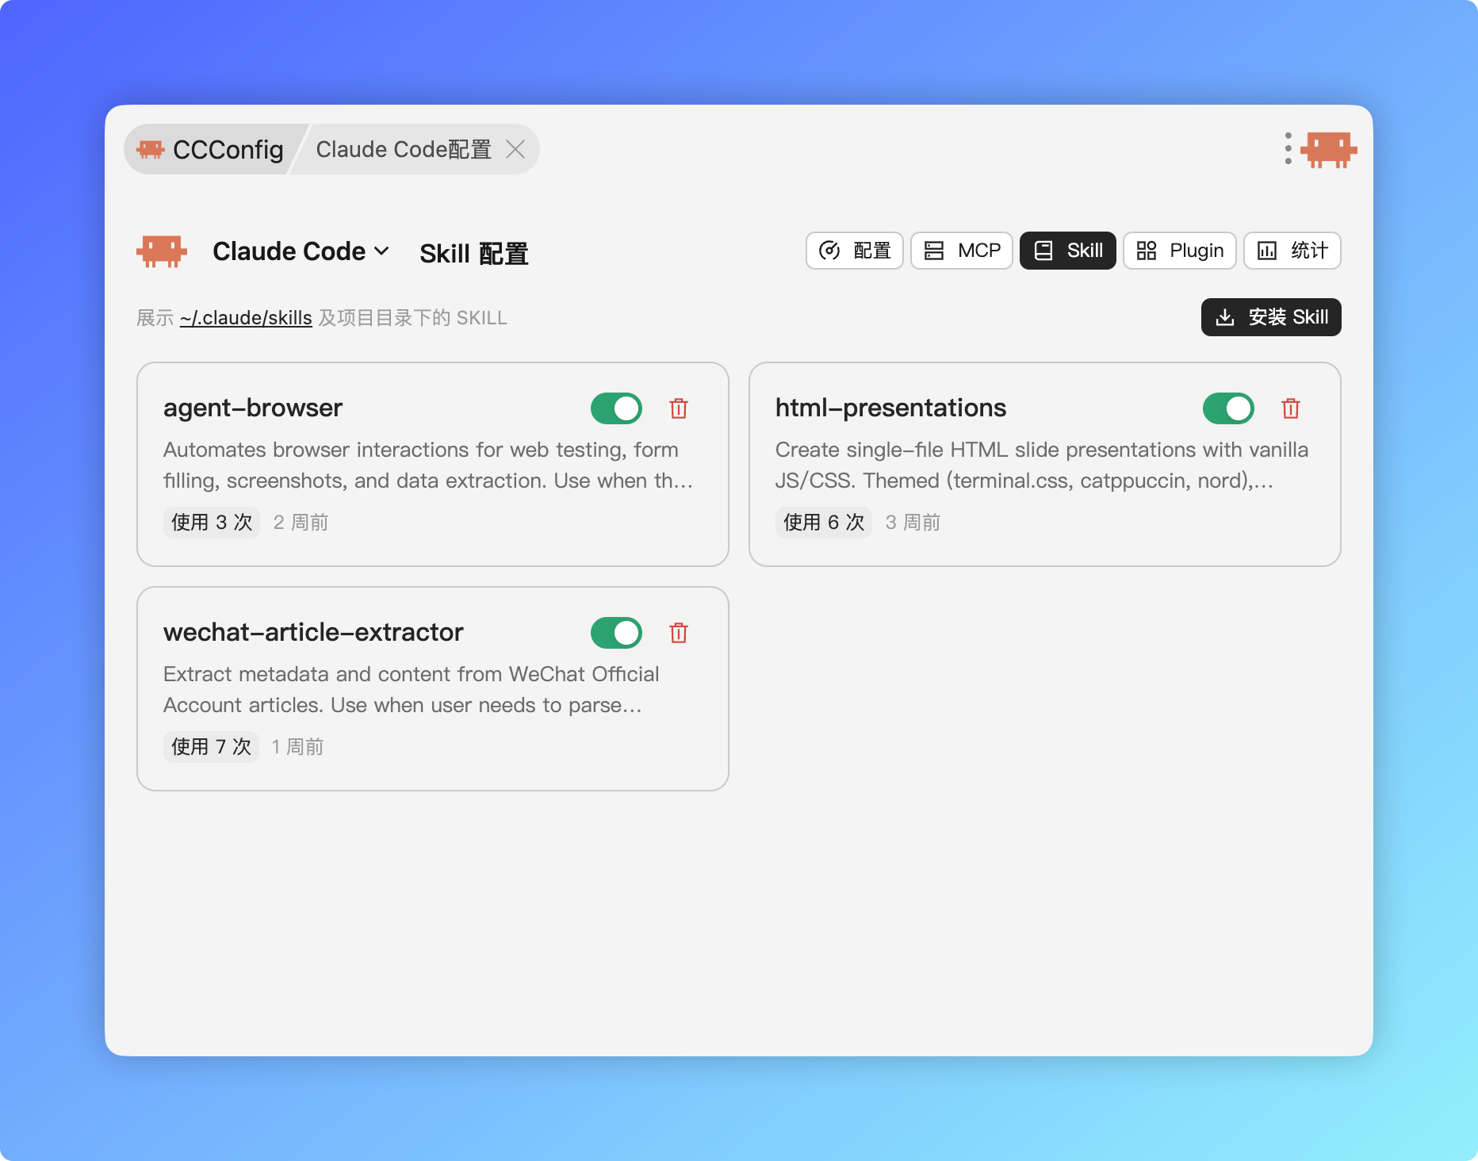Click the 安装 Skill install button
This screenshot has width=1478, height=1161.
pyautogui.click(x=1271, y=317)
